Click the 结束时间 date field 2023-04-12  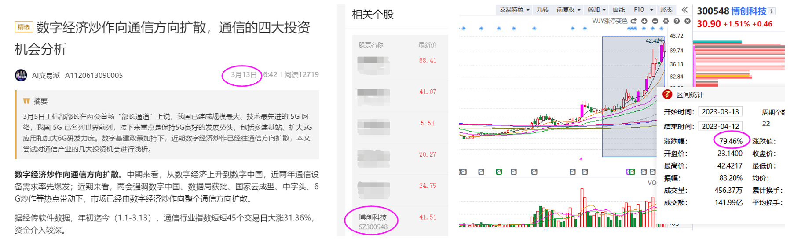click(720, 126)
